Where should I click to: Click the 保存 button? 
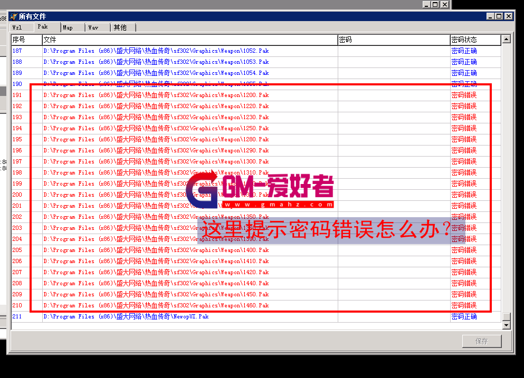pos(482,341)
